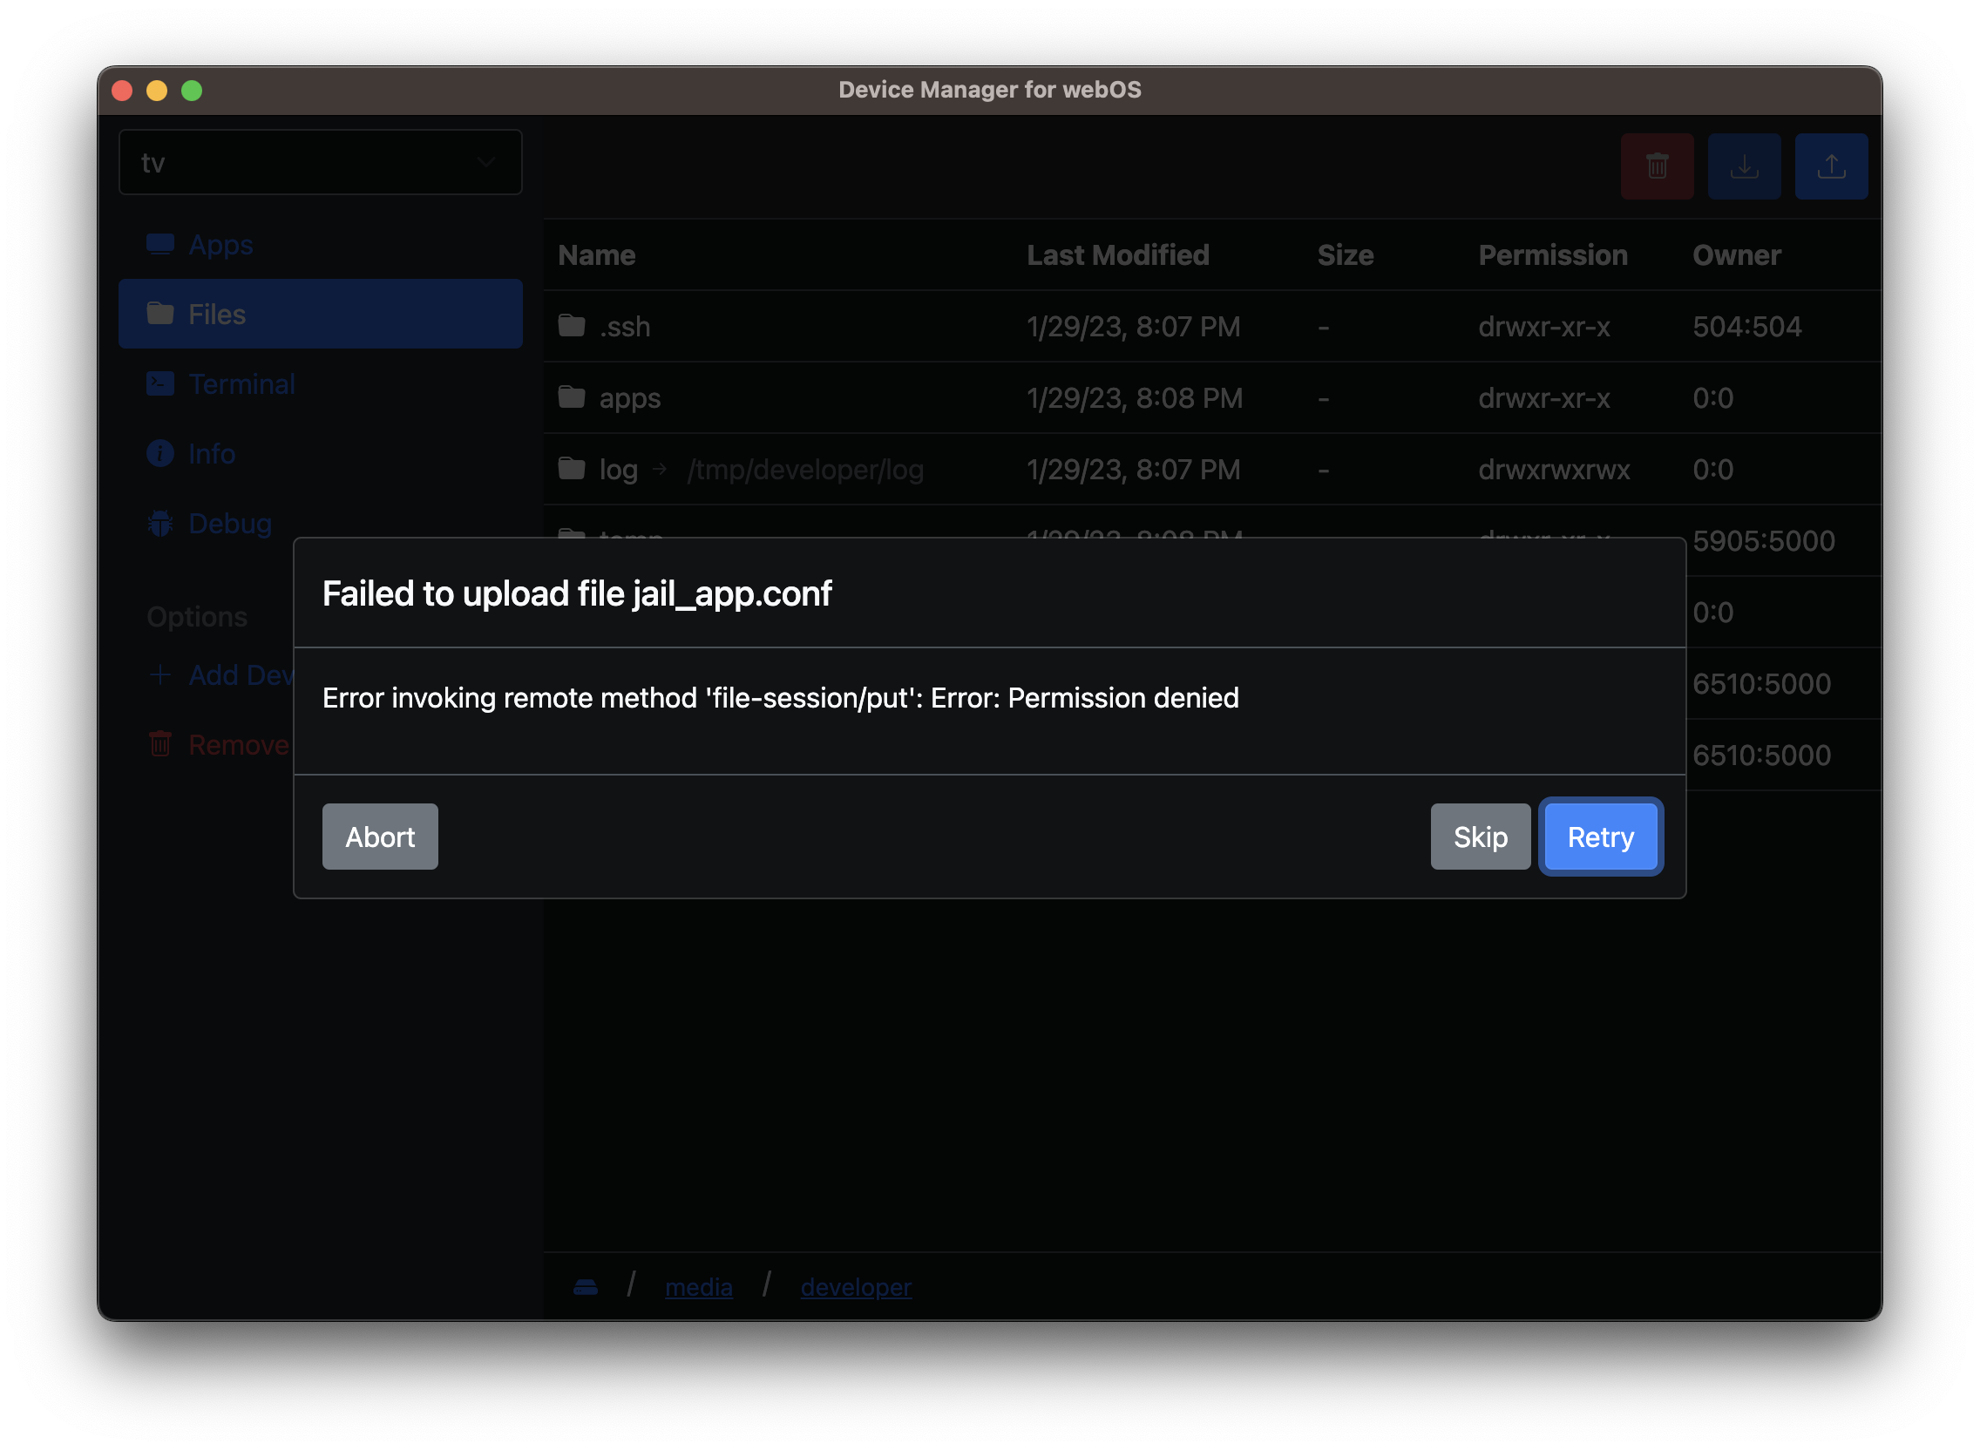The height and width of the screenshot is (1450, 1980).
Task: Sort by the Last Modified column header
Action: [x=1117, y=255]
